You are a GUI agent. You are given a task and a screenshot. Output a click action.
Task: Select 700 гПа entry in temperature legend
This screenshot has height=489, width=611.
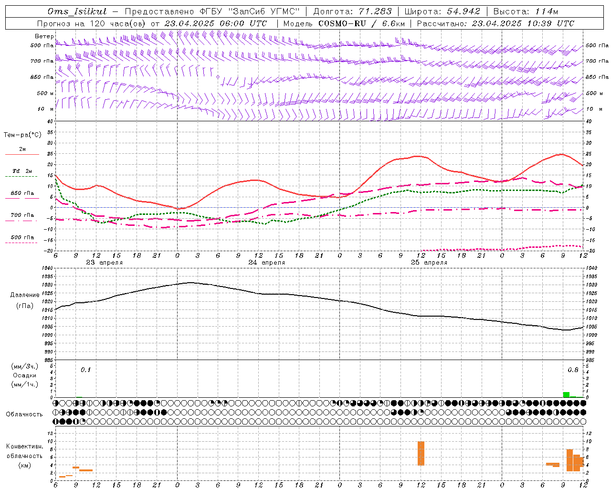(x=22, y=215)
